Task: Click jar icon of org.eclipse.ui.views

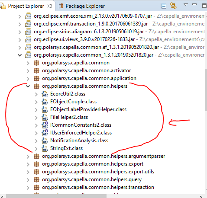Action: tap(28, 39)
